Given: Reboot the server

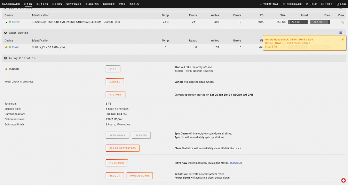Looking at the screenshot, I should tap(115, 176).
